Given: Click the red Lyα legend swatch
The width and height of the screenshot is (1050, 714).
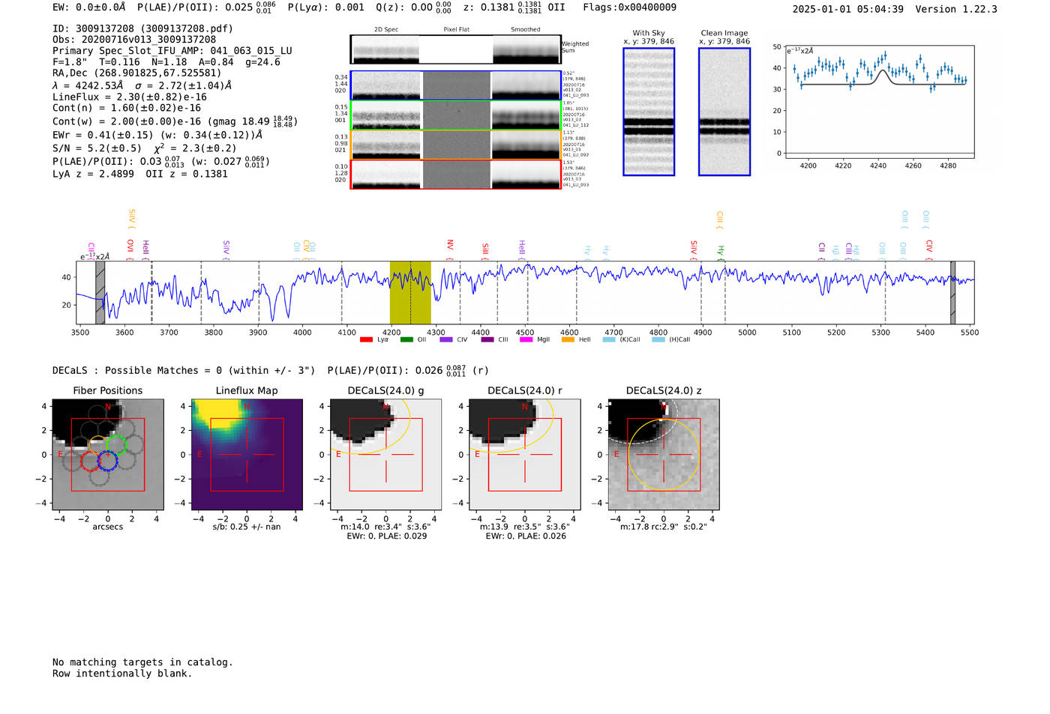Looking at the screenshot, I should click(366, 339).
